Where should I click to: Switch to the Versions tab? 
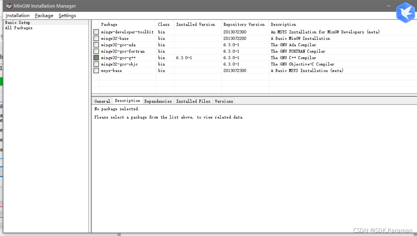tap(224, 101)
